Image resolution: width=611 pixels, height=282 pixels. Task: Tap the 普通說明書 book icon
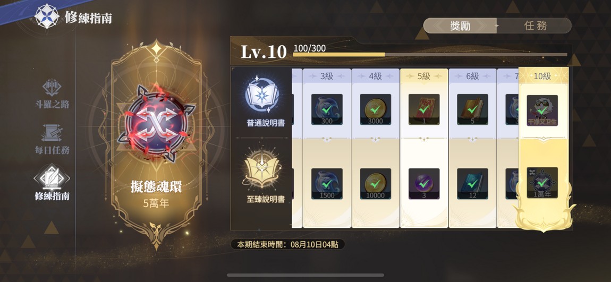pos(261,96)
